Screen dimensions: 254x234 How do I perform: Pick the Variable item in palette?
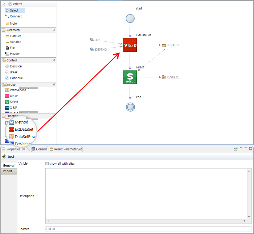coord(15,42)
